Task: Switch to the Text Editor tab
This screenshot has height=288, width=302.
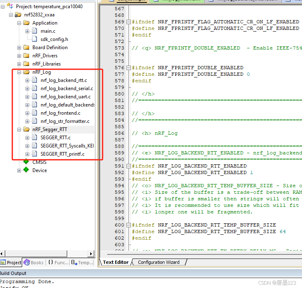Action: (x=116, y=263)
